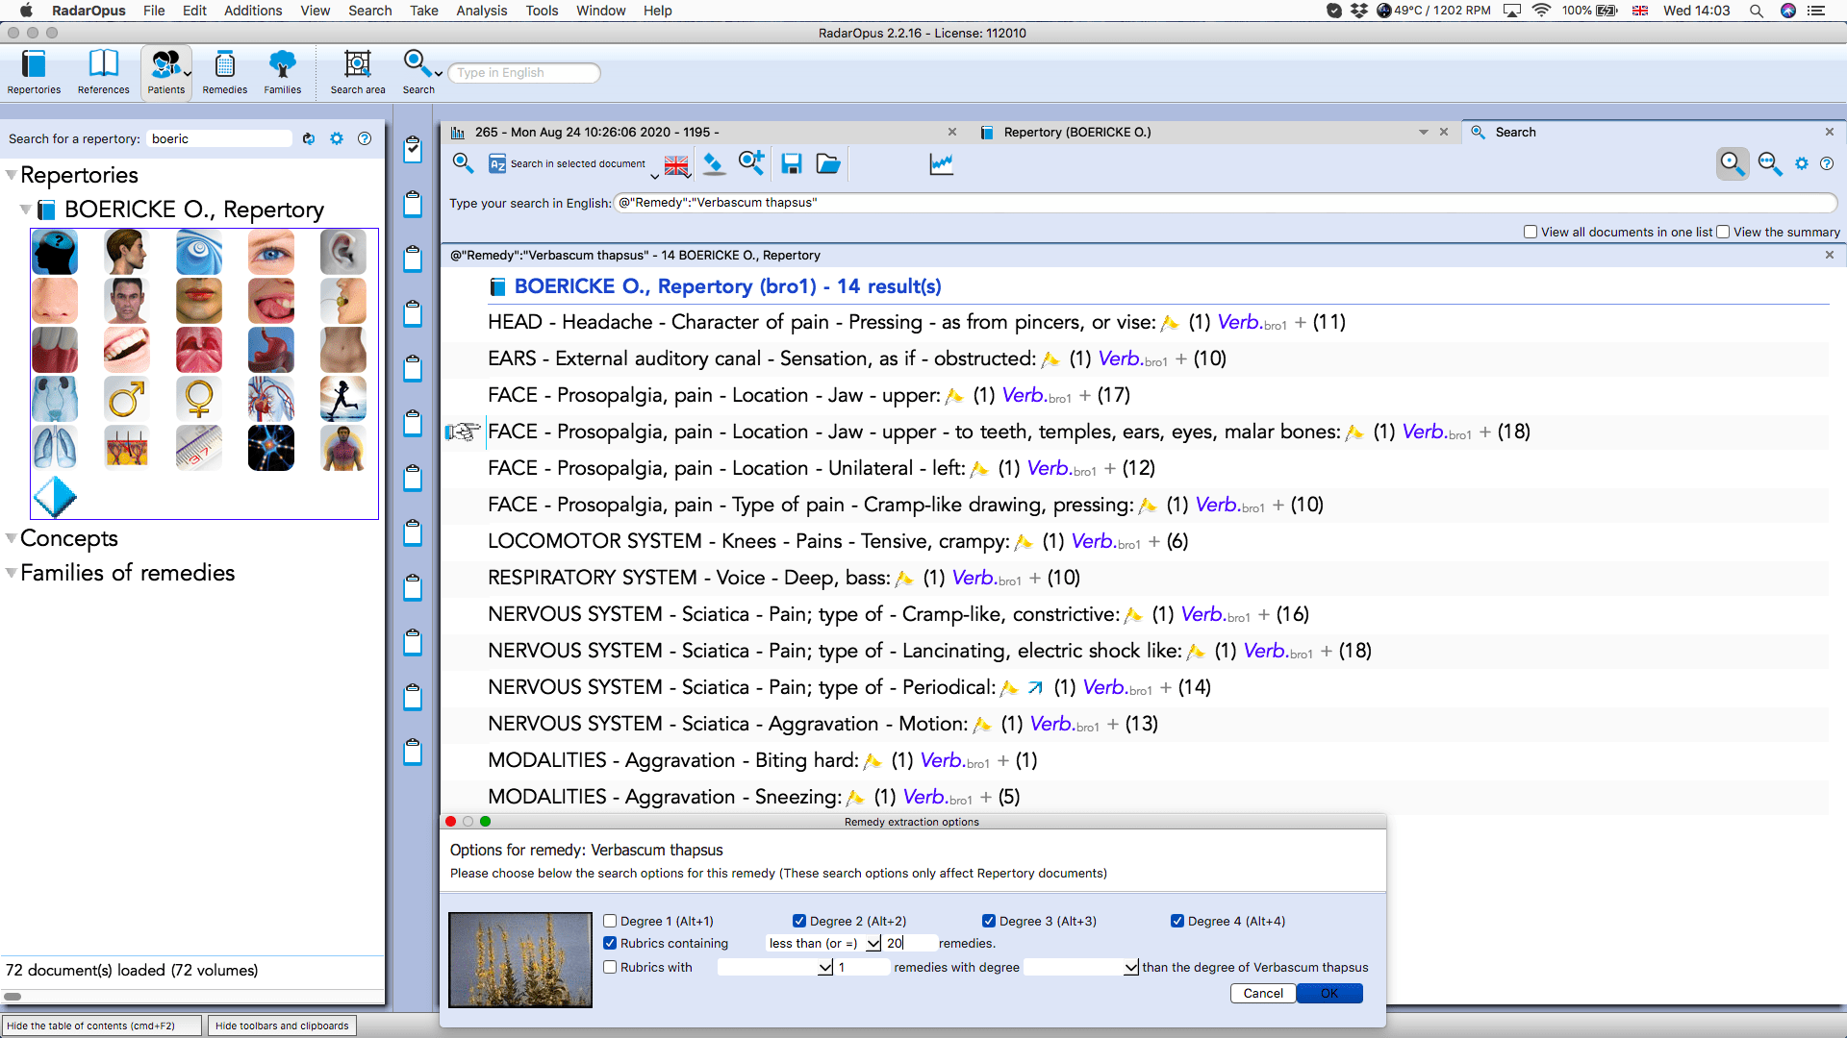Click the open folder icon in search toolbar
Viewport: 1847px width, 1038px height.
tap(828, 164)
